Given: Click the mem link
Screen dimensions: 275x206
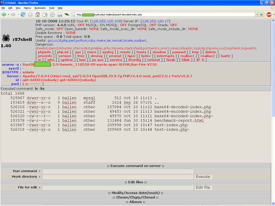Looking at the screenshot, I should [x=91, y=52].
